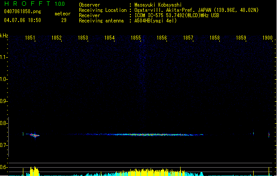Click the 1858 time axis label
The width and height of the screenshot is (277, 176).
click(214, 37)
